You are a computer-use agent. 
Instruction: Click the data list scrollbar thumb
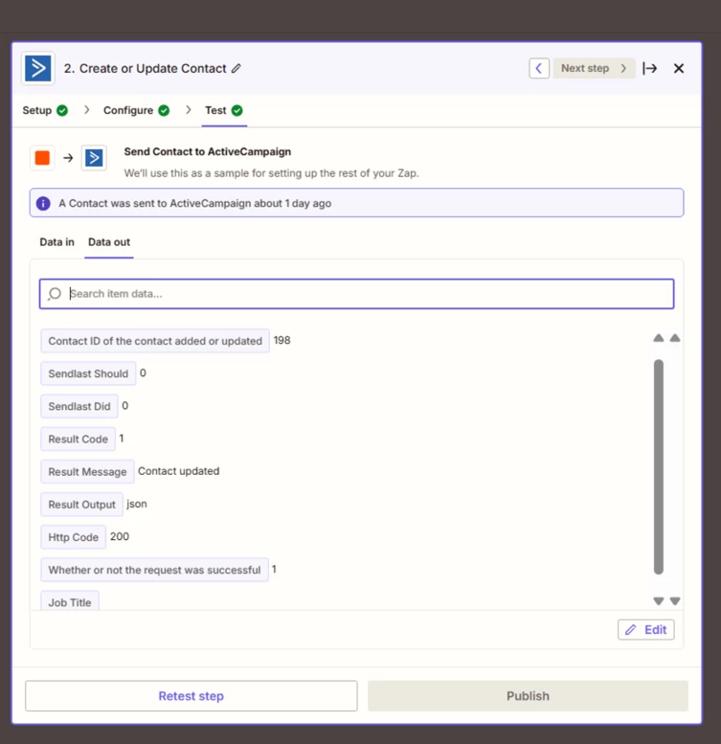coord(659,467)
